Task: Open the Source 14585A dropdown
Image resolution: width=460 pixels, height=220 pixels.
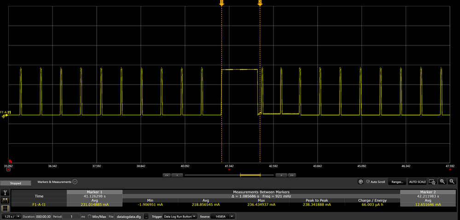Action: tap(223, 216)
